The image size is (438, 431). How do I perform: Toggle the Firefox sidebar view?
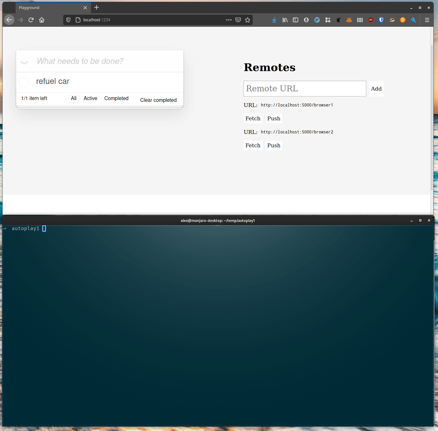pos(295,20)
